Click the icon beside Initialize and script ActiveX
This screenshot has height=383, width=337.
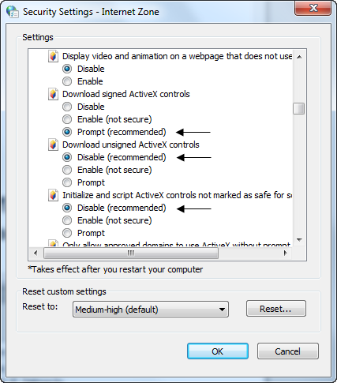point(53,195)
